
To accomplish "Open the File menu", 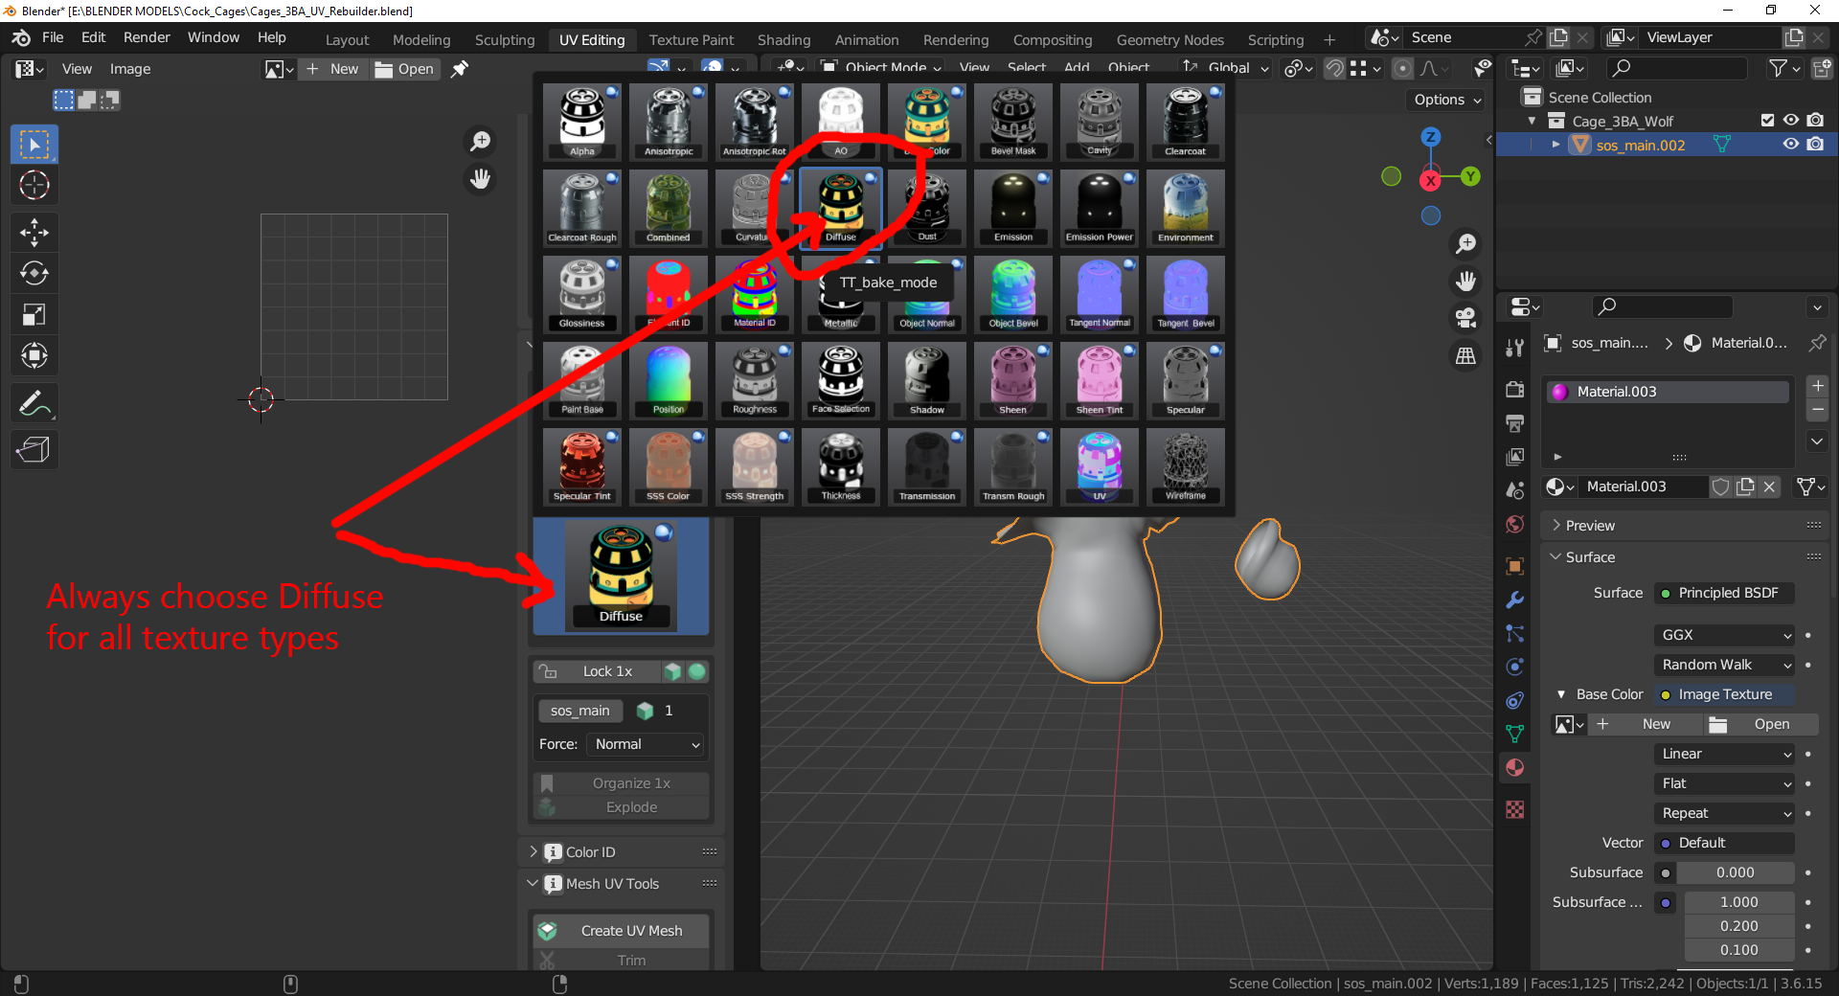I will (53, 37).
